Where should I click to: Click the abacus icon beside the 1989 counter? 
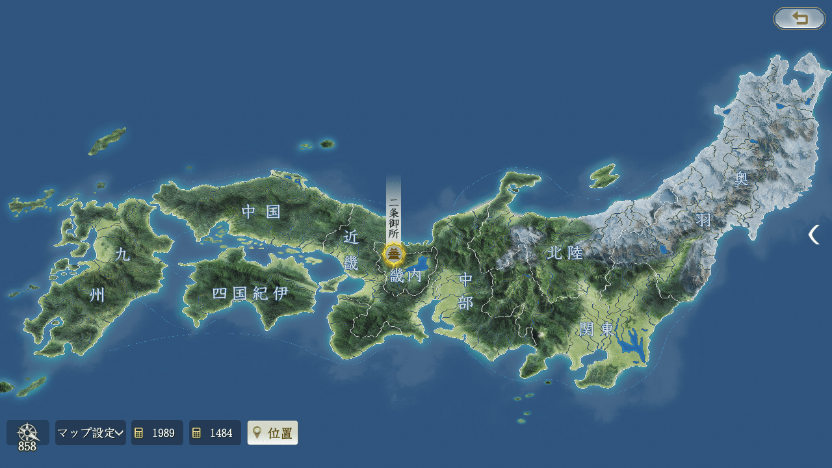[138, 432]
